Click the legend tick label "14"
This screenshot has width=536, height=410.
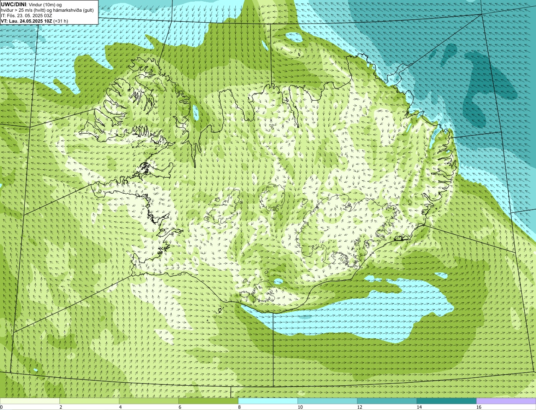click(419, 407)
